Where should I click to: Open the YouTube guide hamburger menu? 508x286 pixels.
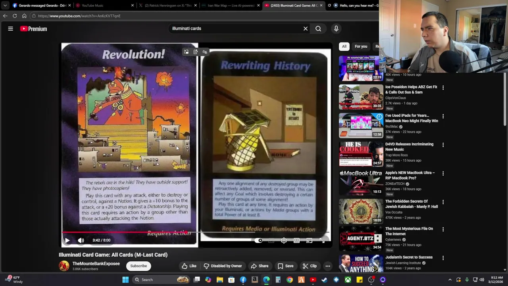11,29
